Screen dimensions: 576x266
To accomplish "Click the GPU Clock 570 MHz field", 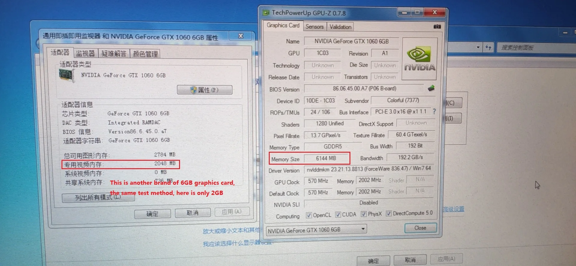I will point(318,181).
